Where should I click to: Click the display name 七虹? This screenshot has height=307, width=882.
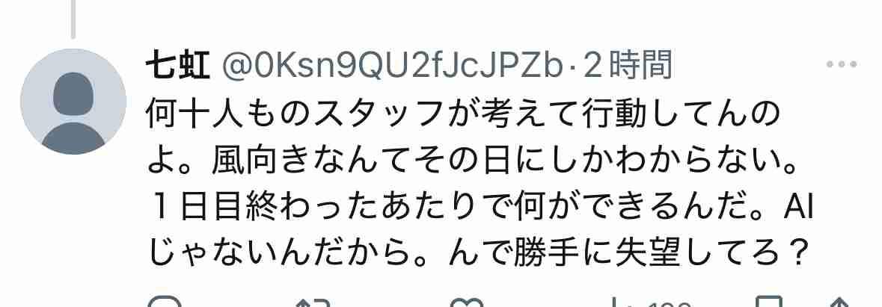(178, 65)
